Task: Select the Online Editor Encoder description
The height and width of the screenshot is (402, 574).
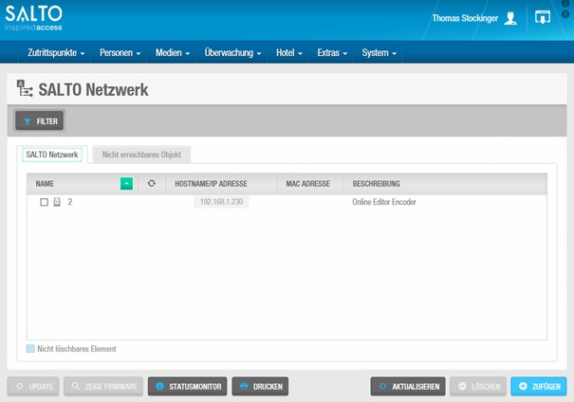Action: click(x=384, y=202)
